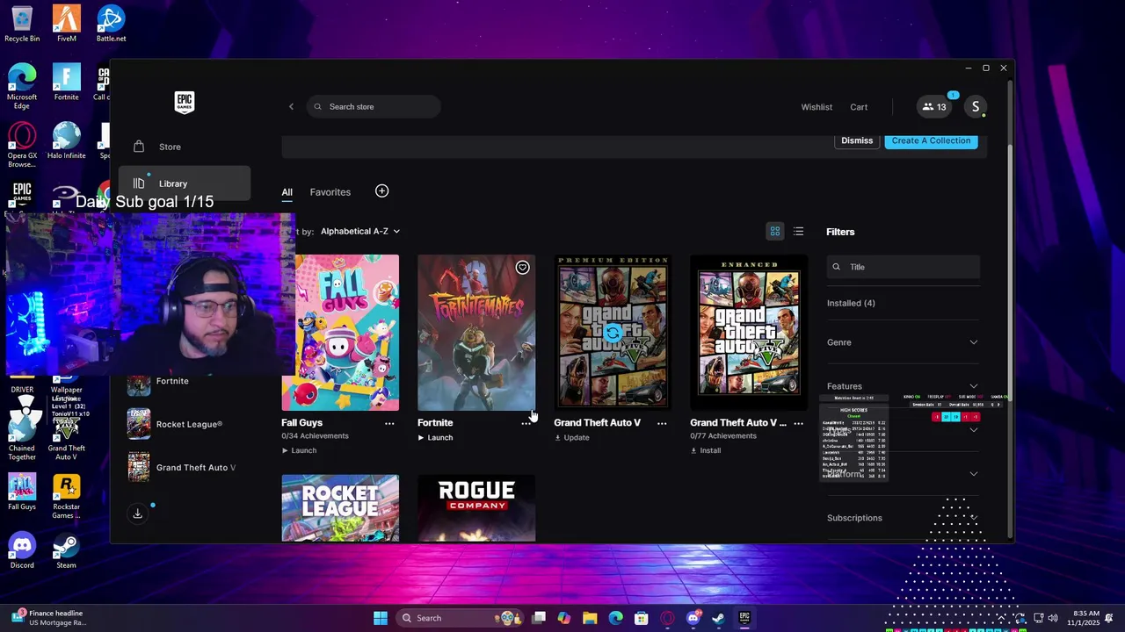Open the Cart link
Viewport: 1125px width, 632px height.
coord(859,107)
